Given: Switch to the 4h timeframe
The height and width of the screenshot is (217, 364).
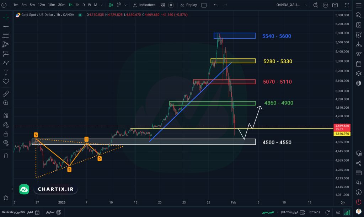Looking at the screenshot, I should (x=77, y=5).
